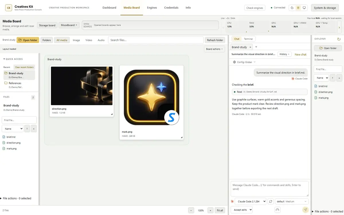Open the Info tab

[188, 8]
